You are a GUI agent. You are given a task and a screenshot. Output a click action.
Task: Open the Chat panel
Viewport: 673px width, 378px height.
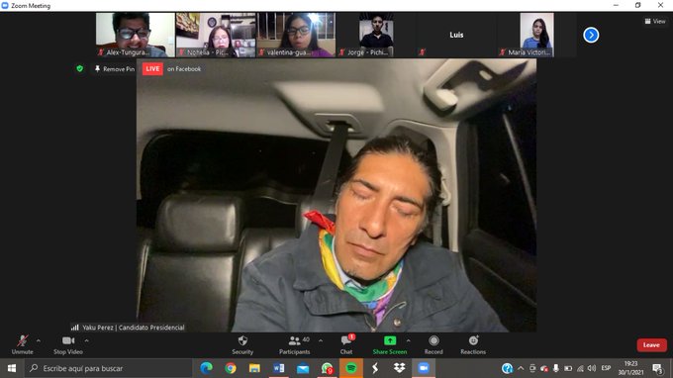(x=346, y=345)
